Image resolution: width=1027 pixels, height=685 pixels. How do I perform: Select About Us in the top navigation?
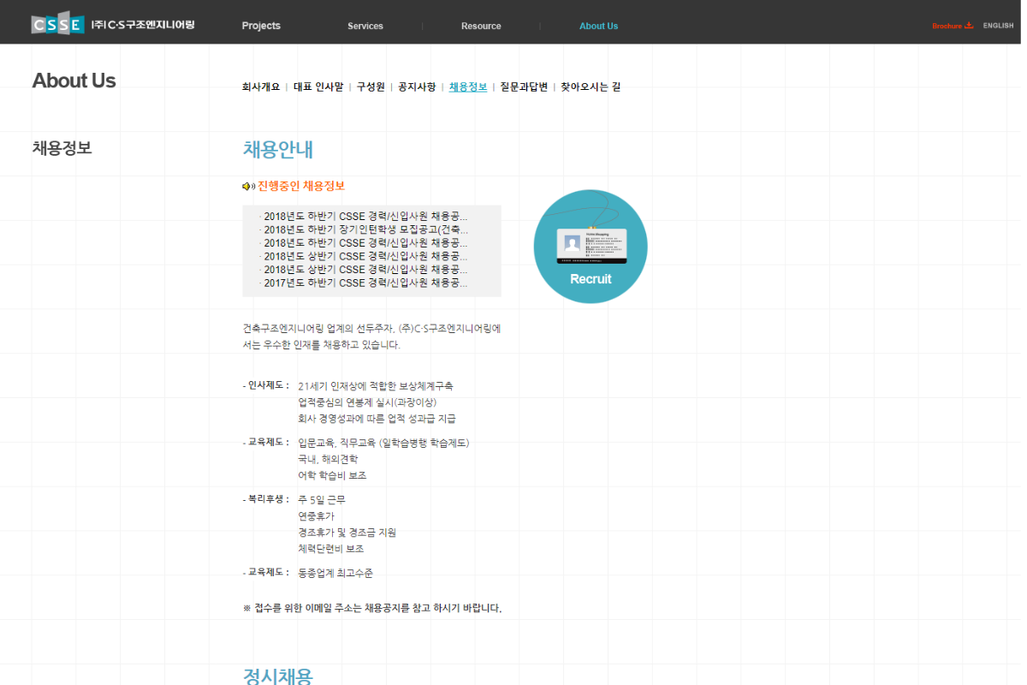(x=598, y=26)
